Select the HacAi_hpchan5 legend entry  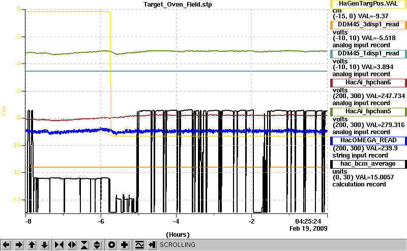[x=368, y=112]
